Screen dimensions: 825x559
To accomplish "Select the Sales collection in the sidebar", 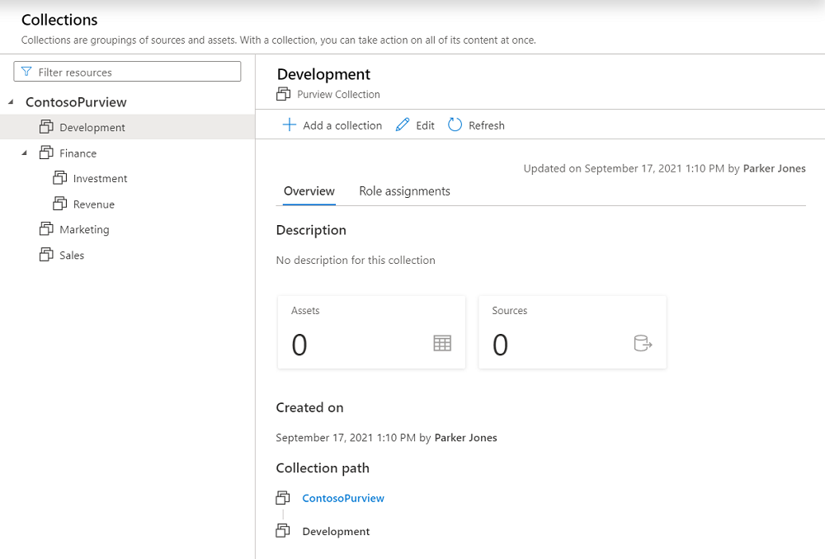I will 70,255.
